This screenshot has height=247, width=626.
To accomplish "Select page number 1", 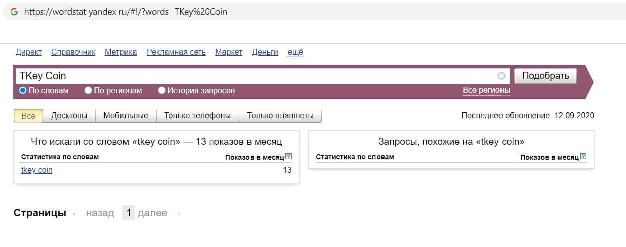I will click(129, 213).
